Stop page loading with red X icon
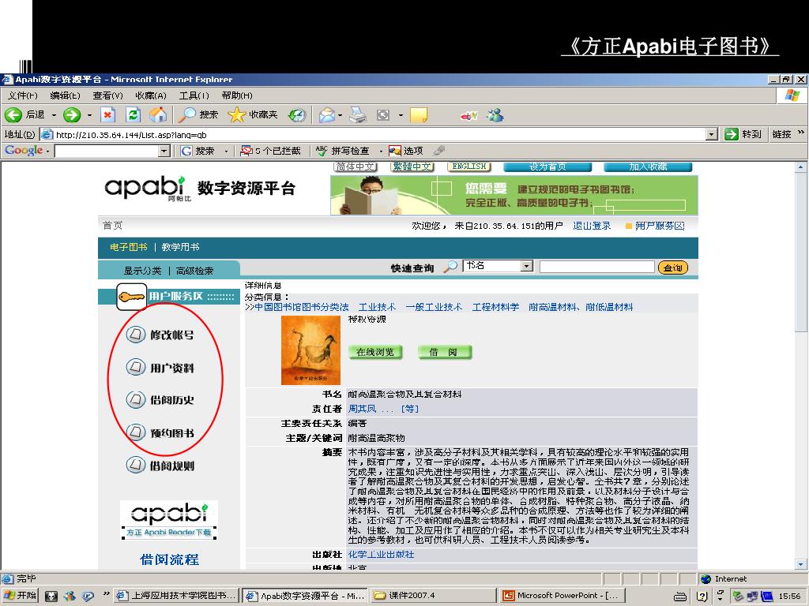Viewport: 809px width, 606px height. click(x=107, y=114)
